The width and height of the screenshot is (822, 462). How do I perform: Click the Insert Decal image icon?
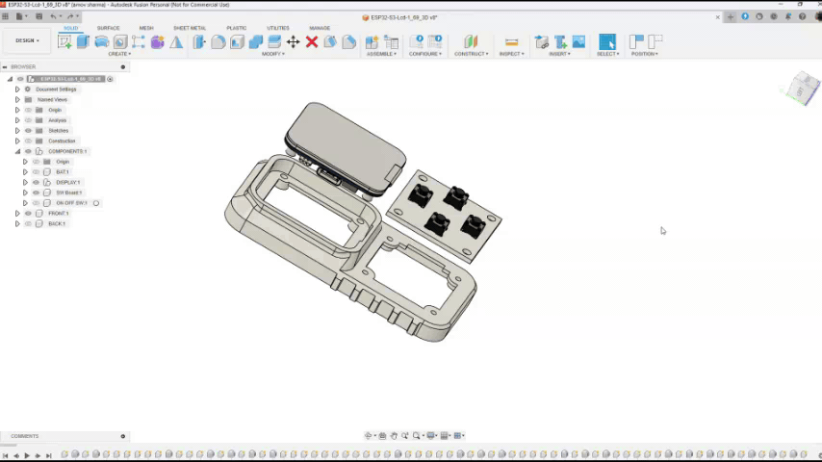click(578, 42)
